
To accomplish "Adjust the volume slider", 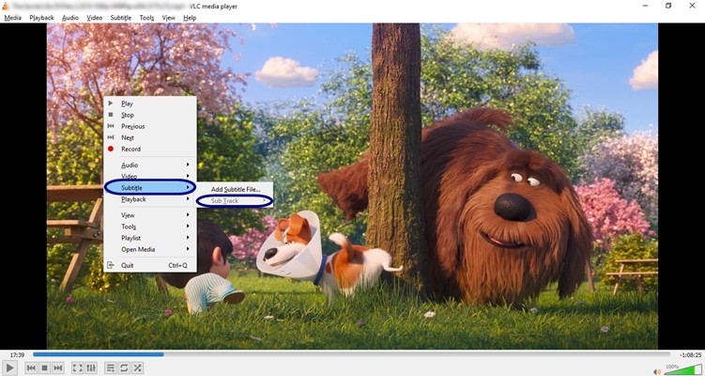I will click(683, 370).
